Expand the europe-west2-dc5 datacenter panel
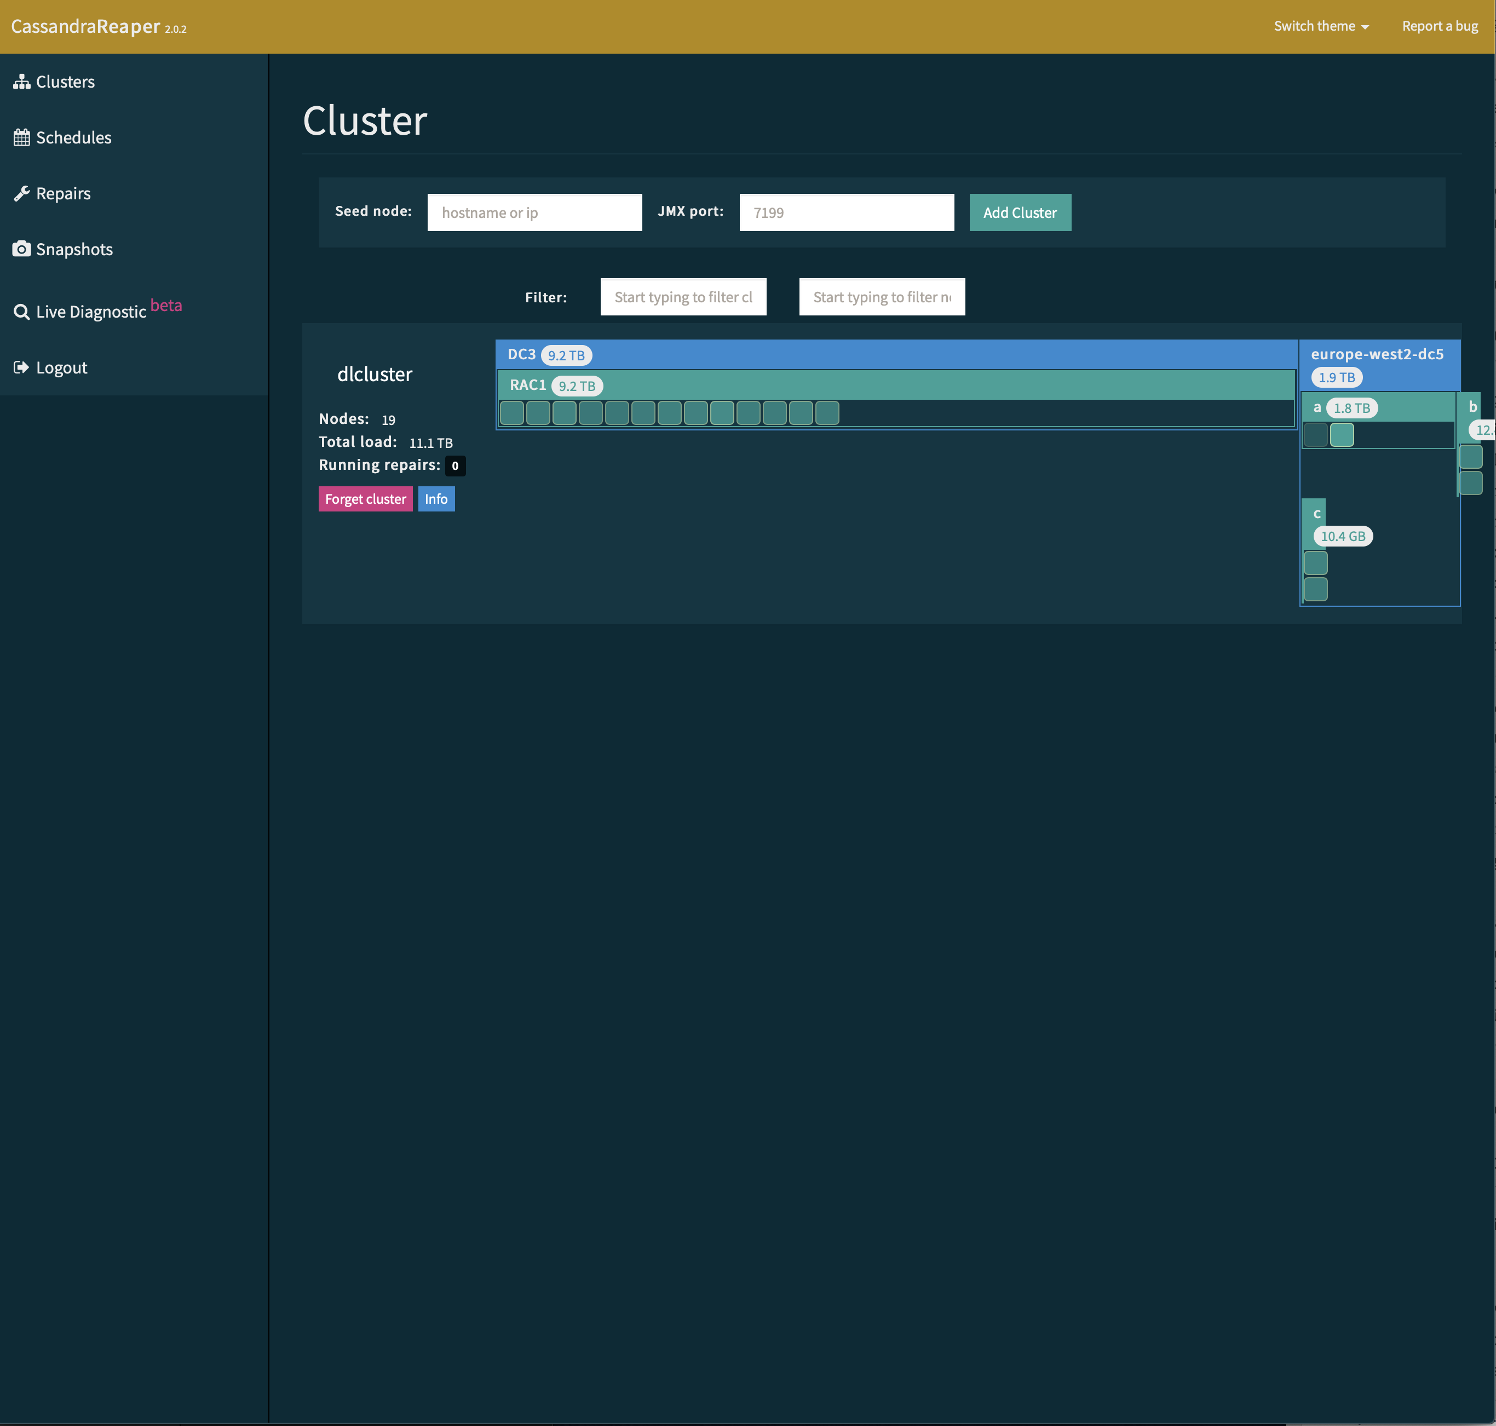Viewport: 1496px width, 1426px height. click(1377, 353)
